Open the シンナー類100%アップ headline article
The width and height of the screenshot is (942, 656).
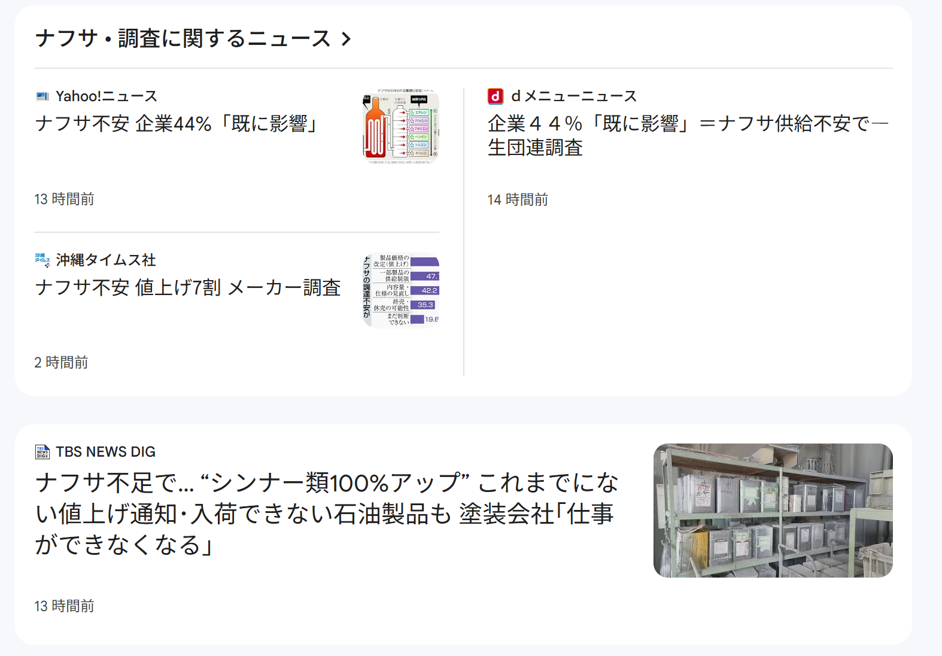(x=326, y=514)
